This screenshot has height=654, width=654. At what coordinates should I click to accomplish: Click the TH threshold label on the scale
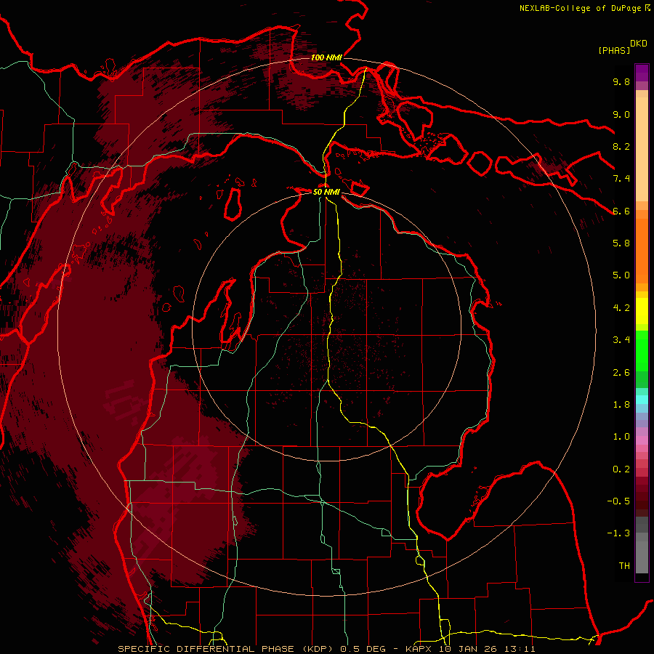(624, 566)
